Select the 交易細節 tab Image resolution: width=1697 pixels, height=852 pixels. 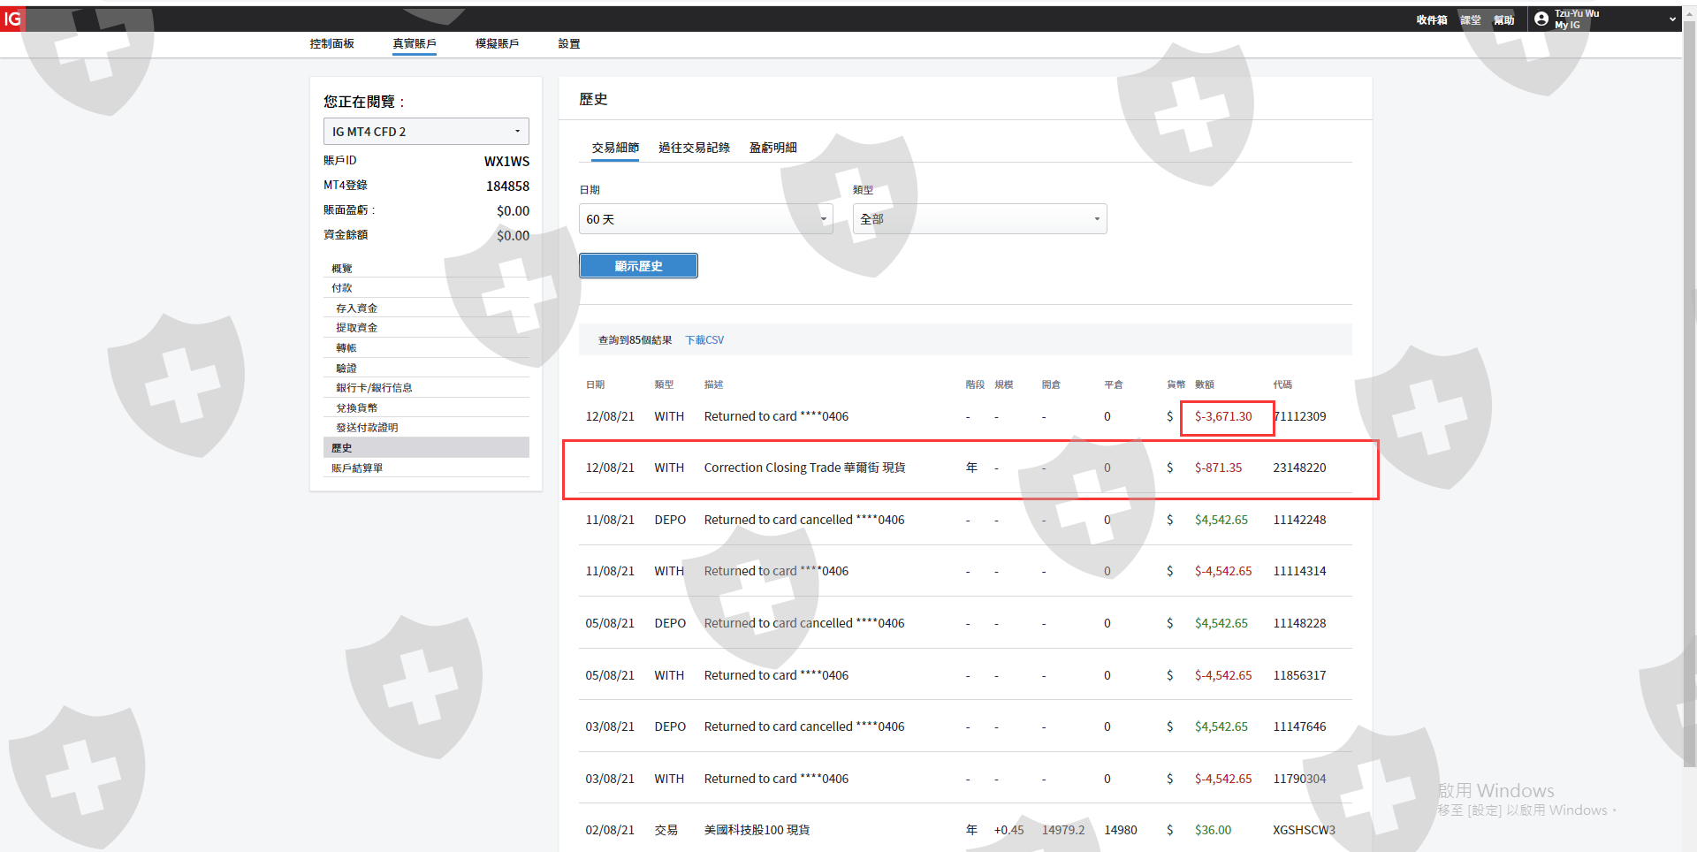pyautogui.click(x=615, y=148)
